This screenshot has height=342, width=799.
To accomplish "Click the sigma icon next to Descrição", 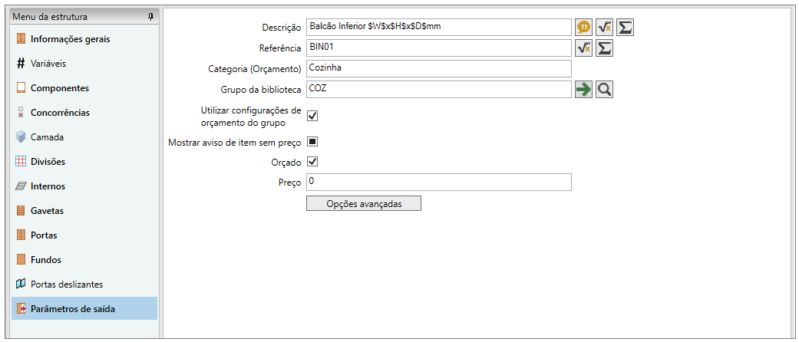I will pos(626,28).
